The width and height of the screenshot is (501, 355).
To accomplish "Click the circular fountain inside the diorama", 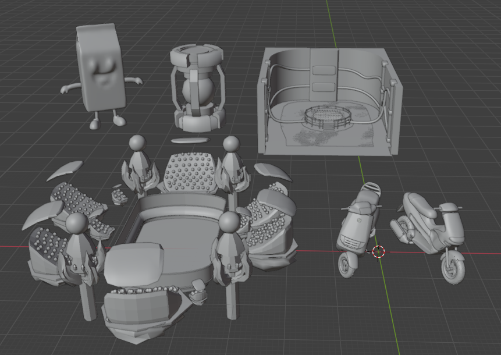I will click(327, 115).
